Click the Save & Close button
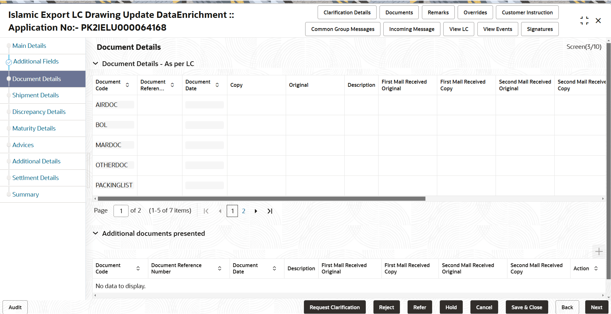611x314 pixels. coord(526,307)
